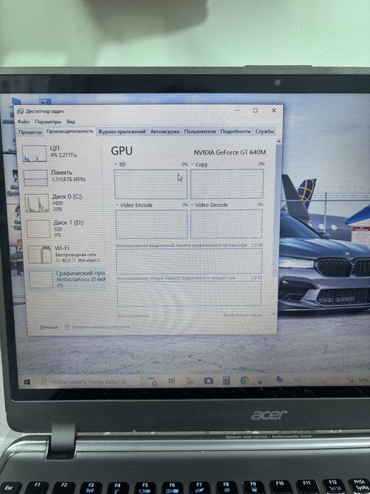
Task: Open the Параметры menu
Action: [48, 121]
